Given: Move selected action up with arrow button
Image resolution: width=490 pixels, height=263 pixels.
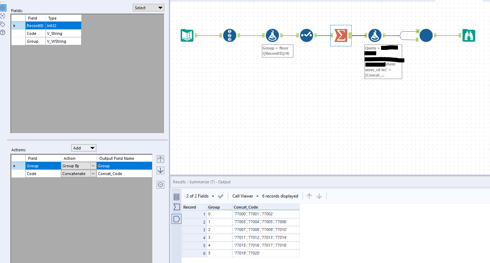Looking at the screenshot, I should click(x=160, y=159).
